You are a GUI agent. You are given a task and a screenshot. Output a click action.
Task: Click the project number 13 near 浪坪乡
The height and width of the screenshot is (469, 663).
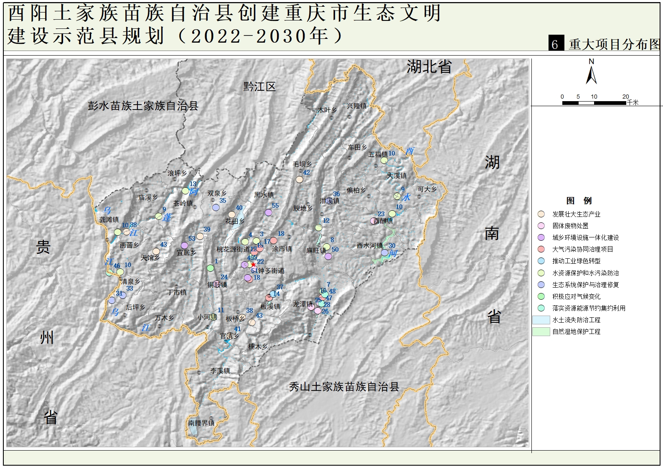[193, 184]
